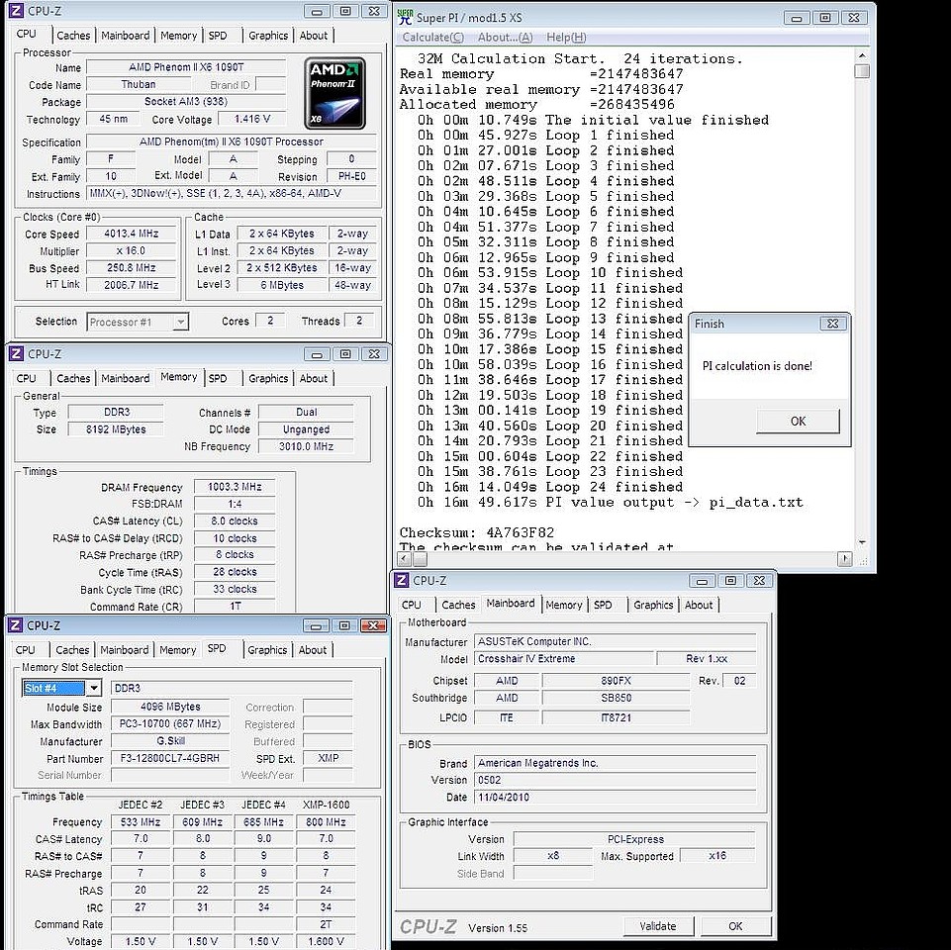Switch to CPU tab in the Mainboard window
Screen dimensions: 951x950
(412, 605)
